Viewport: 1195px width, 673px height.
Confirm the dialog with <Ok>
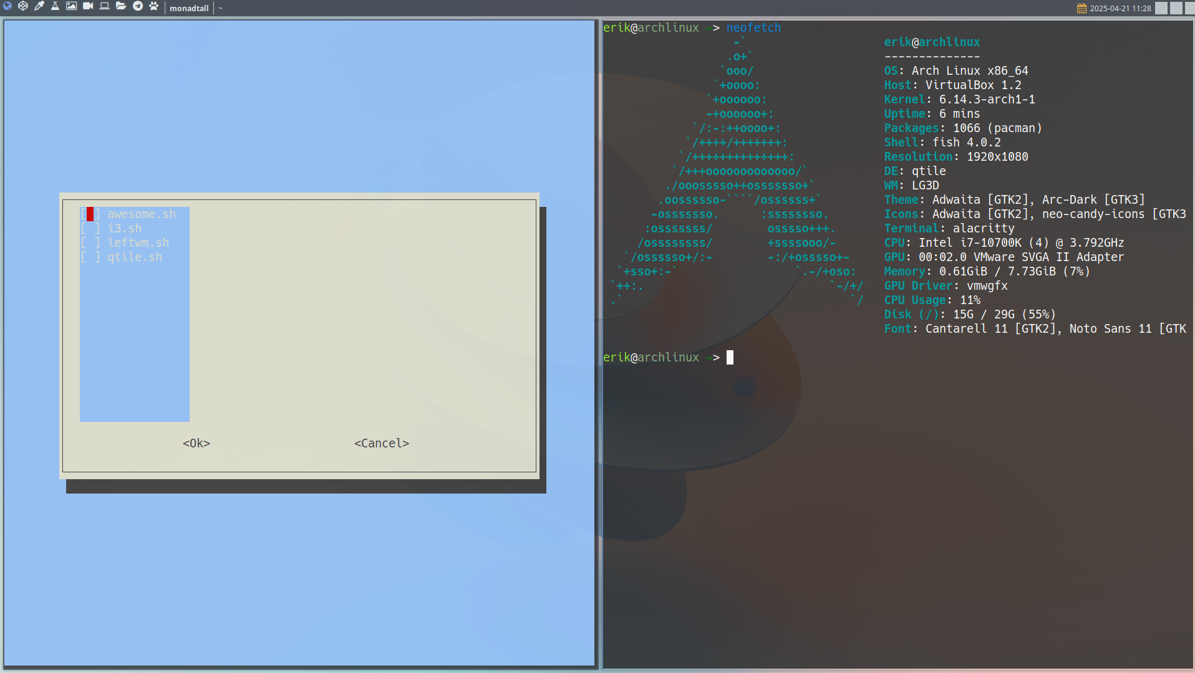click(x=196, y=443)
